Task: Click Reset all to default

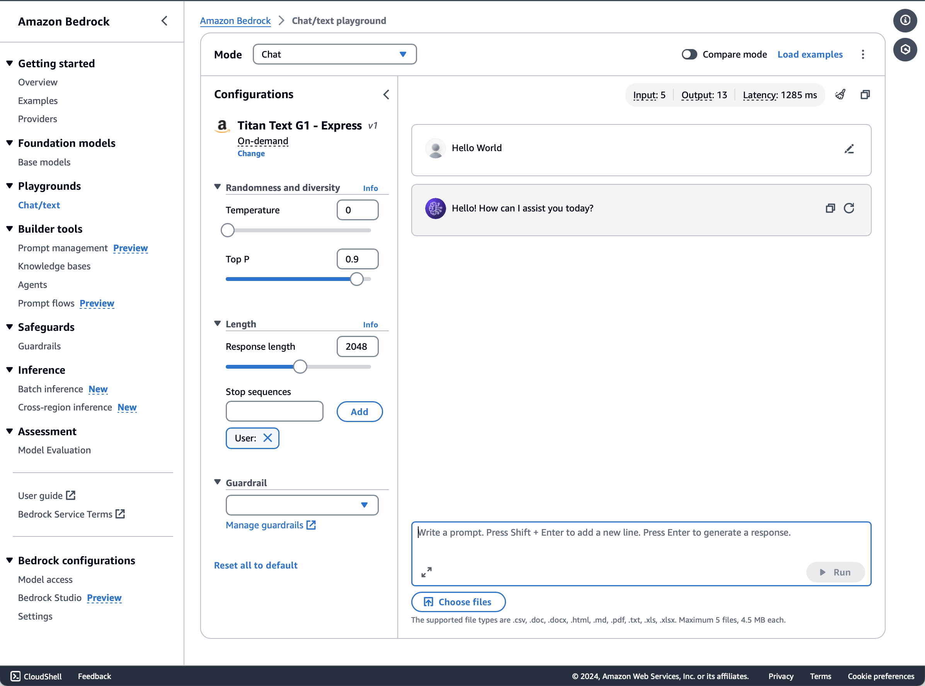Action: point(256,565)
